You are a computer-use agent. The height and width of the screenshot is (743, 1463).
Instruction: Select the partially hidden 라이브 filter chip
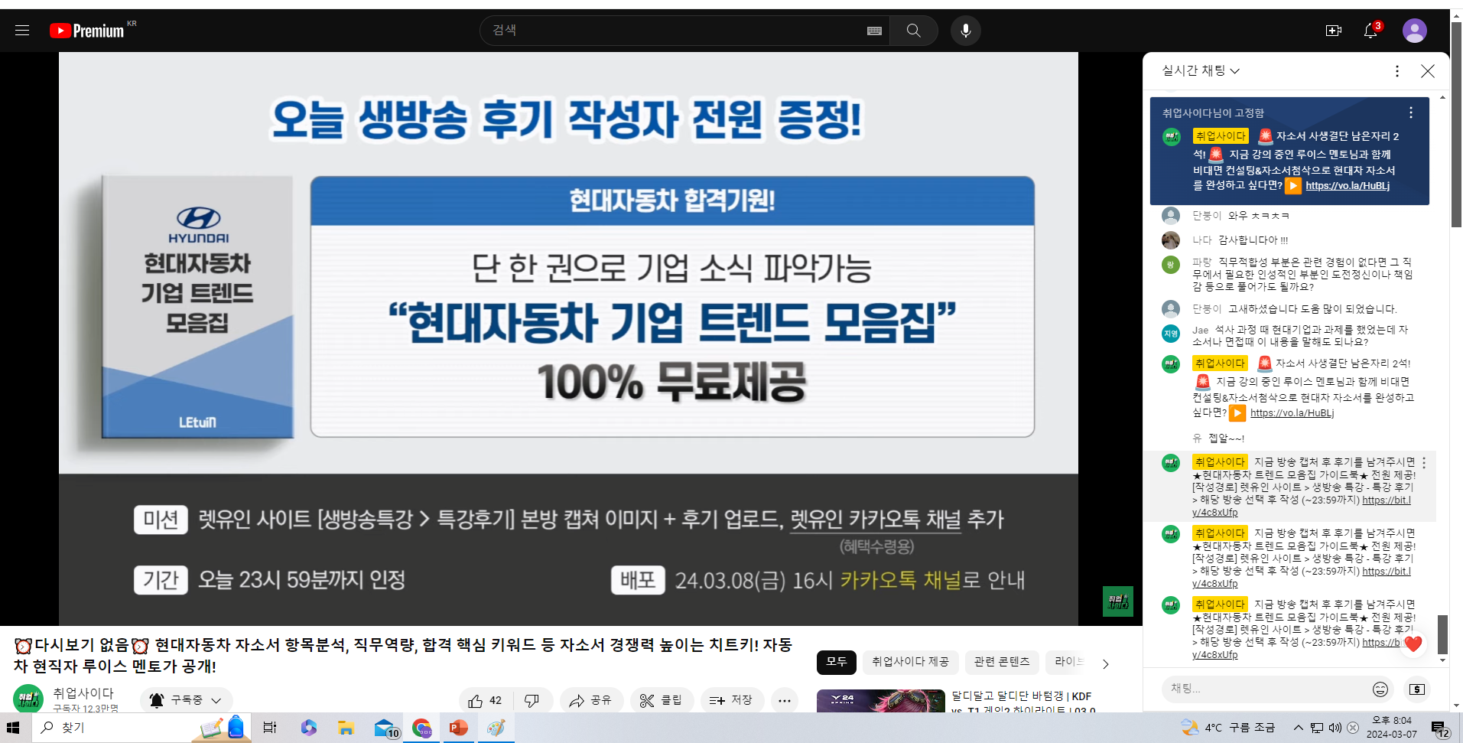point(1068,662)
